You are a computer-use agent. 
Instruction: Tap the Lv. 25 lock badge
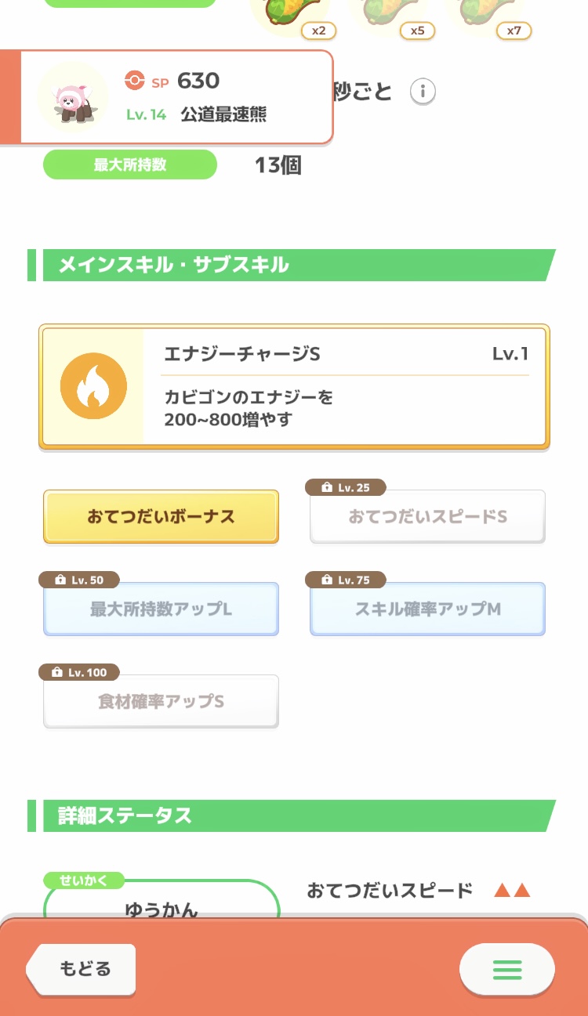(x=345, y=487)
